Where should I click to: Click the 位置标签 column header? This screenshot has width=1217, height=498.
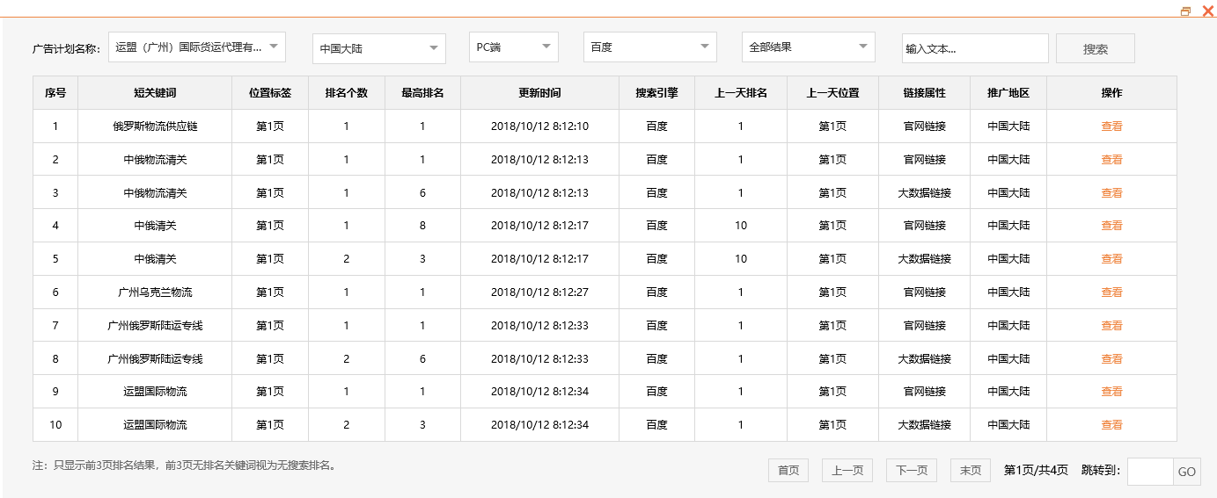coord(270,93)
